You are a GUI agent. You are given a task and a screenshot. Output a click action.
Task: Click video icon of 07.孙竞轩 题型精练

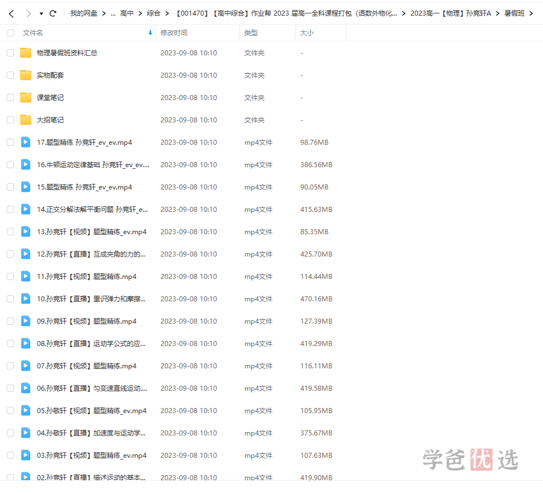click(x=26, y=366)
